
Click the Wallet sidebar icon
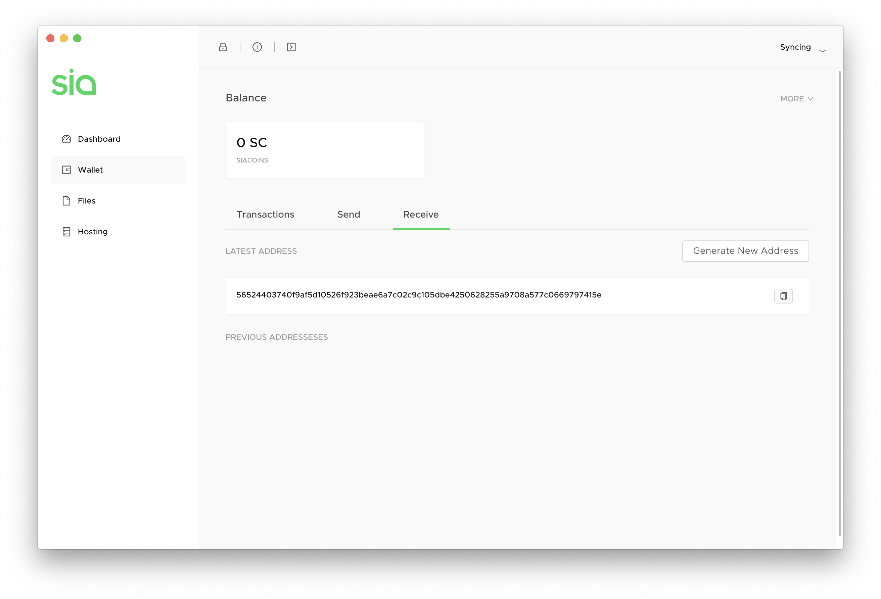(x=66, y=170)
